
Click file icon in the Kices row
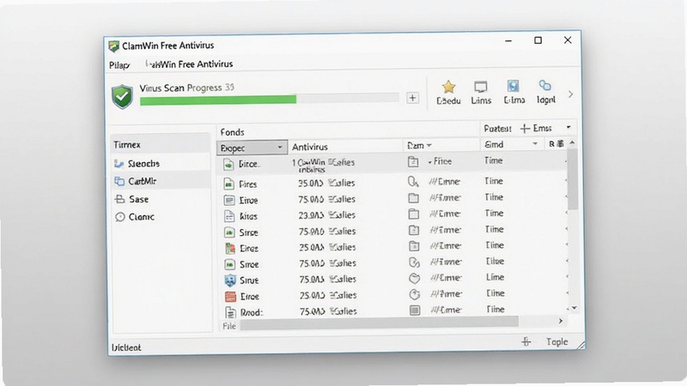coord(229,216)
